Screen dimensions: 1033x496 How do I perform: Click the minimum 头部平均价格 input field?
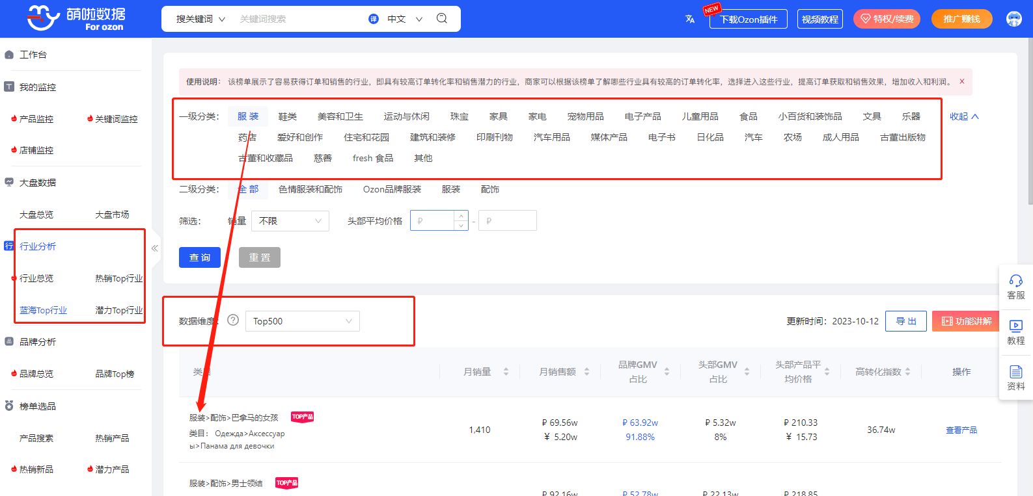tap(434, 221)
